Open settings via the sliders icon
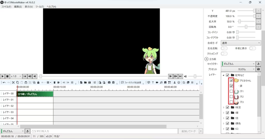Screen dimensions: 265x139 click(95, 83)
